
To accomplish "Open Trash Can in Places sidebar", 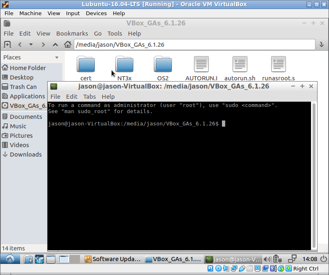I will click(19, 87).
